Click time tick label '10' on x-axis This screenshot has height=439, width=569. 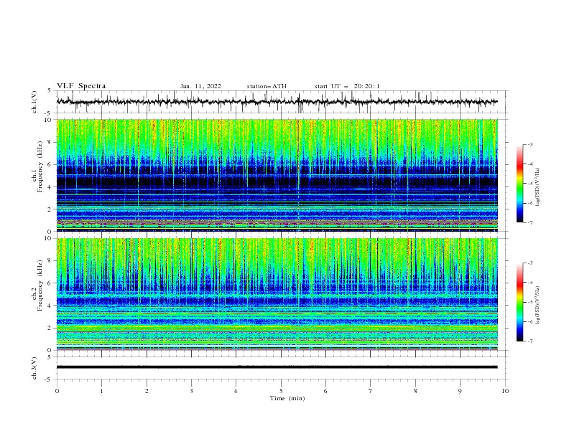click(x=505, y=391)
